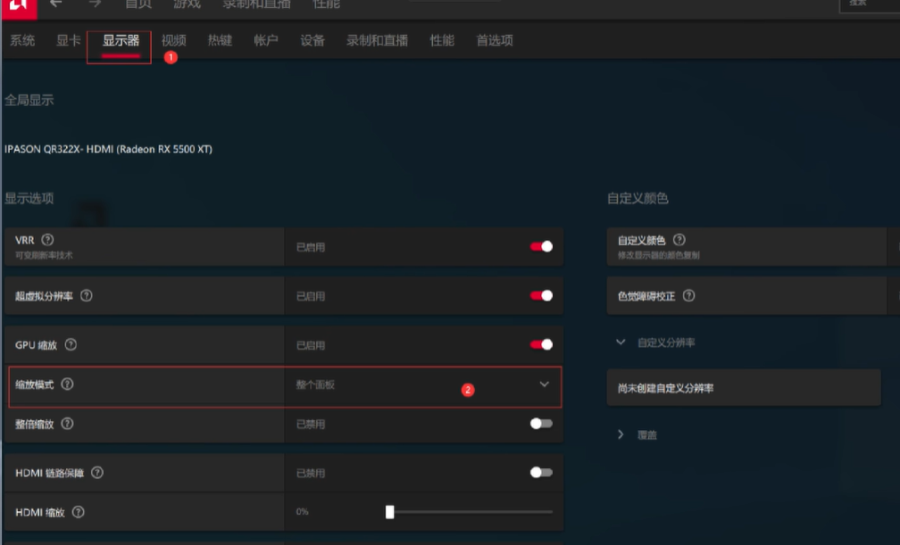
Task: Click the help icon next to VRR
Action: (48, 240)
